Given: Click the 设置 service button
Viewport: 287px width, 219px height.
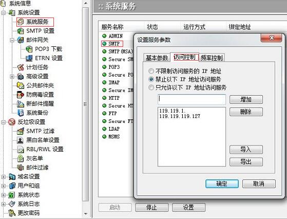Looking at the screenshot, I should [189, 208].
